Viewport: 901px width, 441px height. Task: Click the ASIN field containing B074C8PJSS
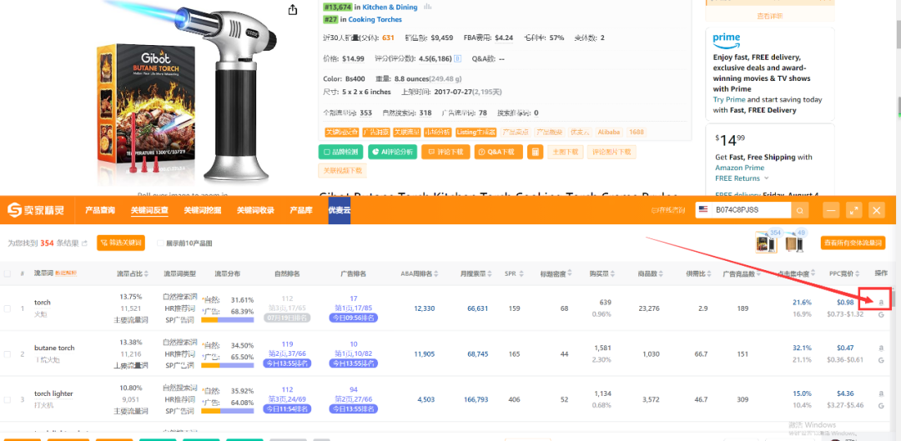(x=752, y=210)
